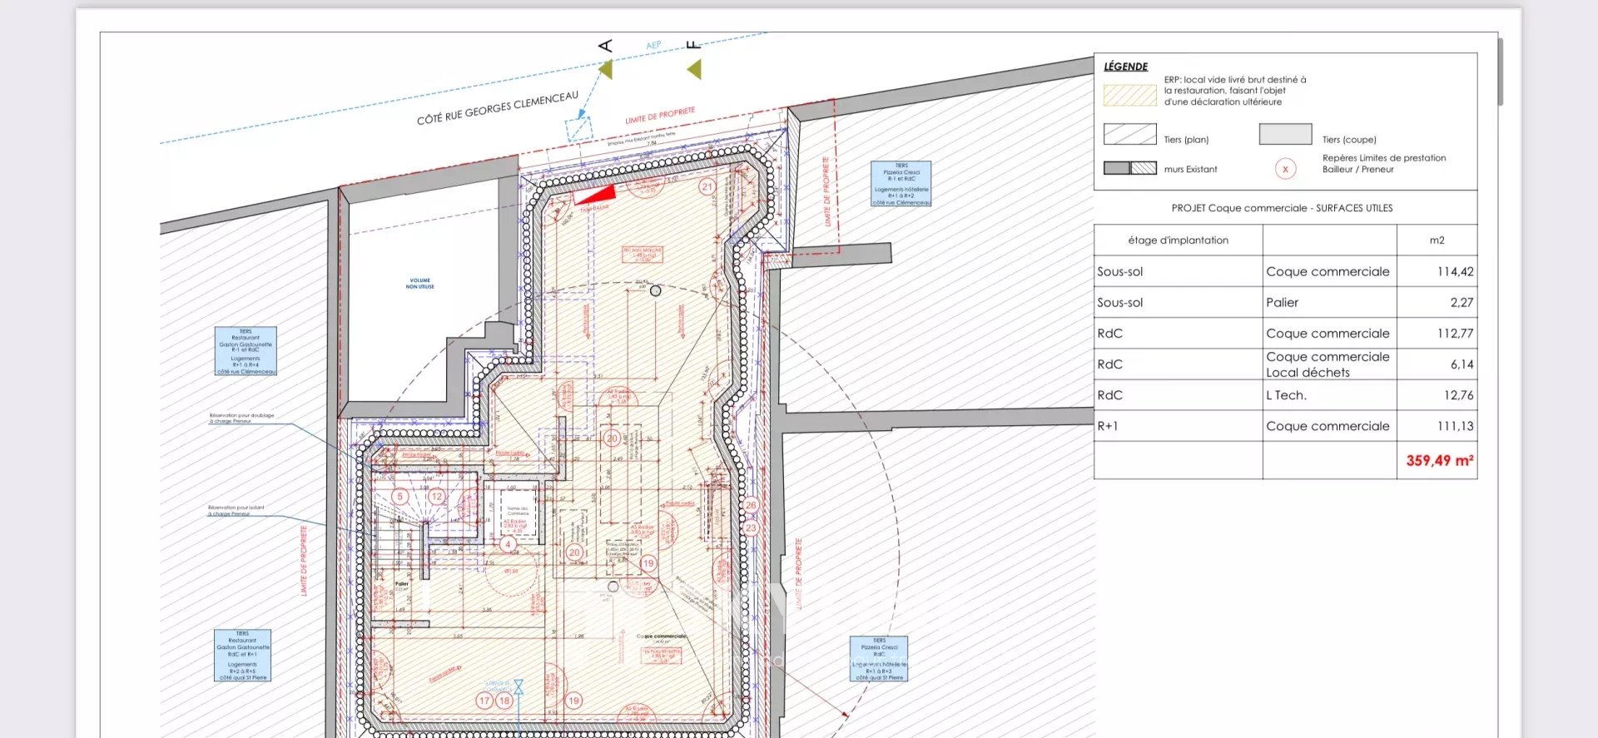Screen dimensions: 1598x738
Task: Click the ERP local vide description text
Action: tap(1235, 91)
